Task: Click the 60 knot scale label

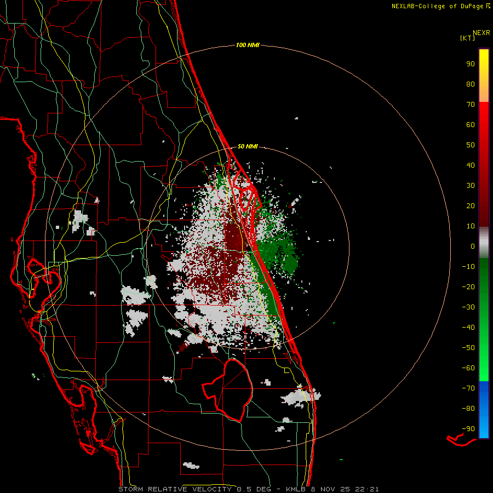Action: [x=471, y=124]
